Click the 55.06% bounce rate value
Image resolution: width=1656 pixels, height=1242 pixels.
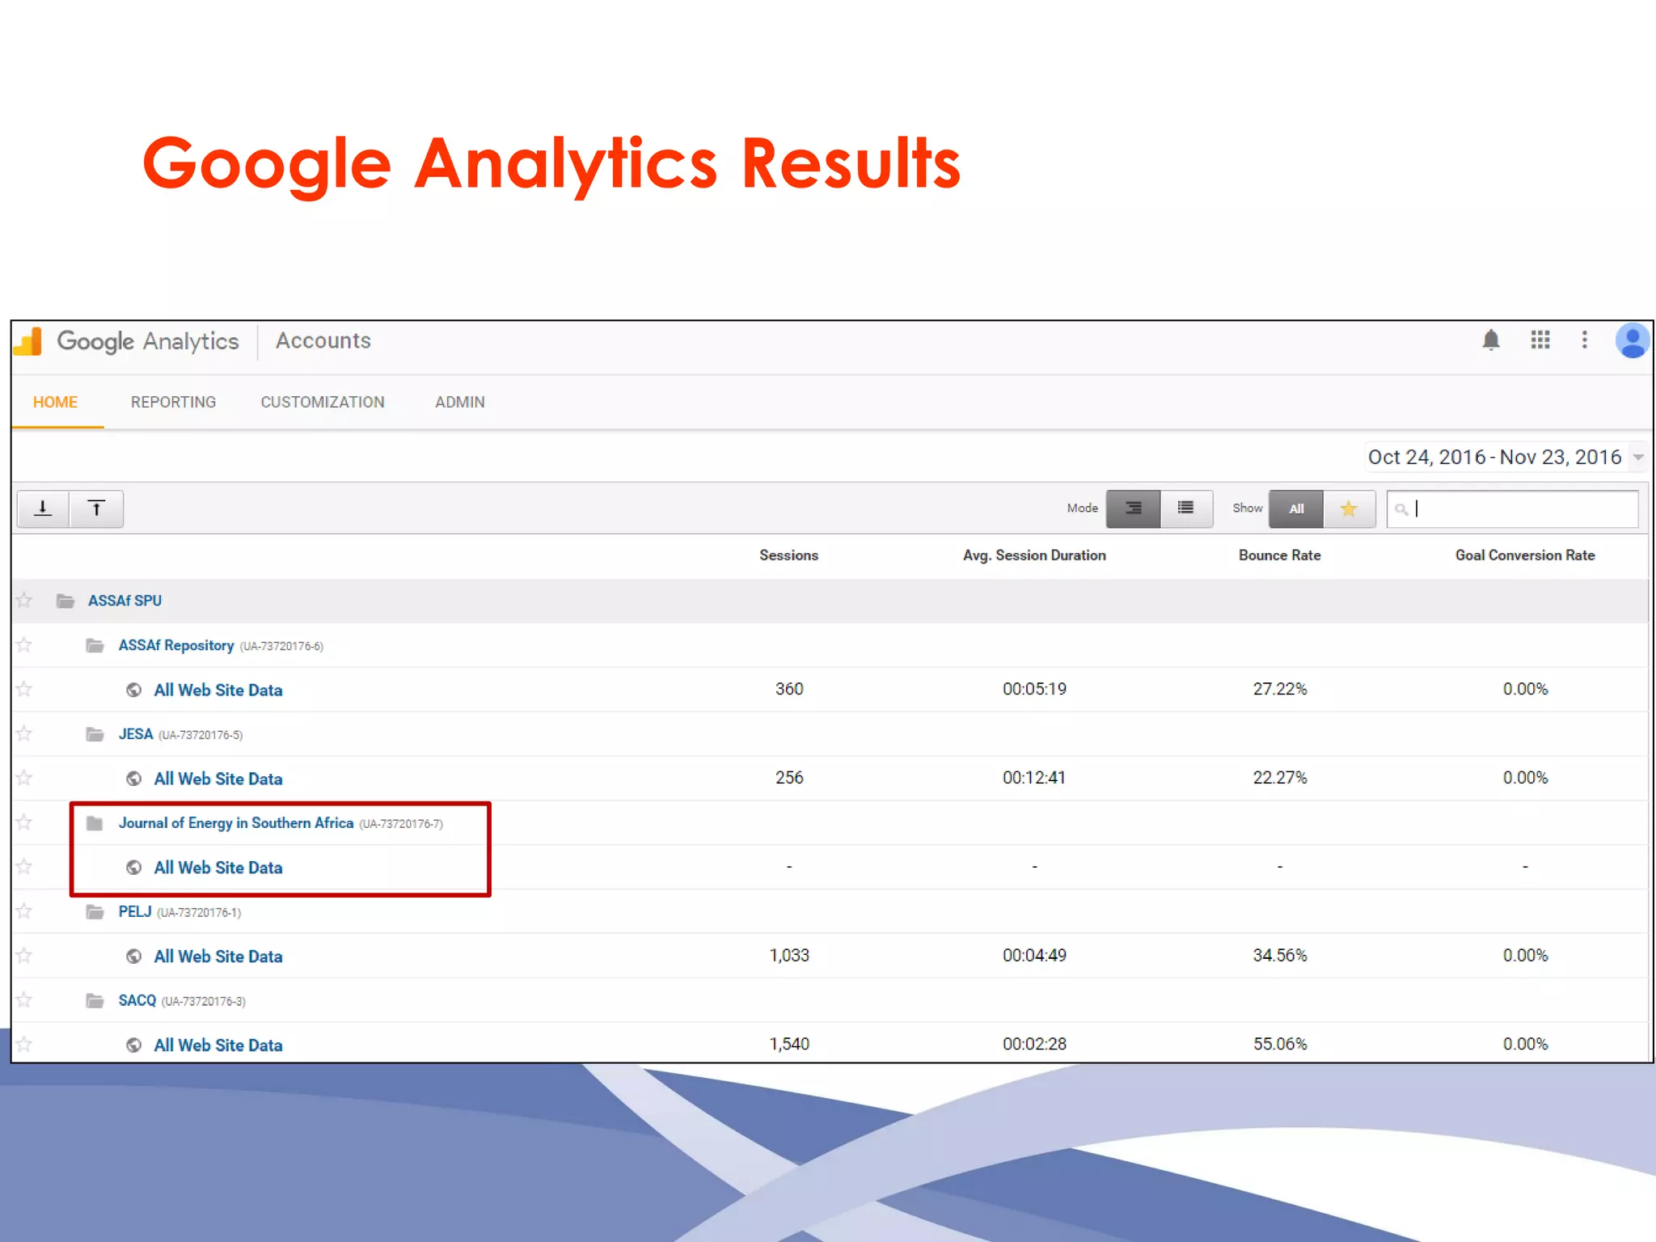(1280, 1044)
